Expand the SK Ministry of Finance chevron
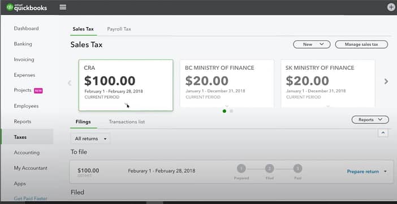Screen dimensions: 397x204 coord(328,107)
